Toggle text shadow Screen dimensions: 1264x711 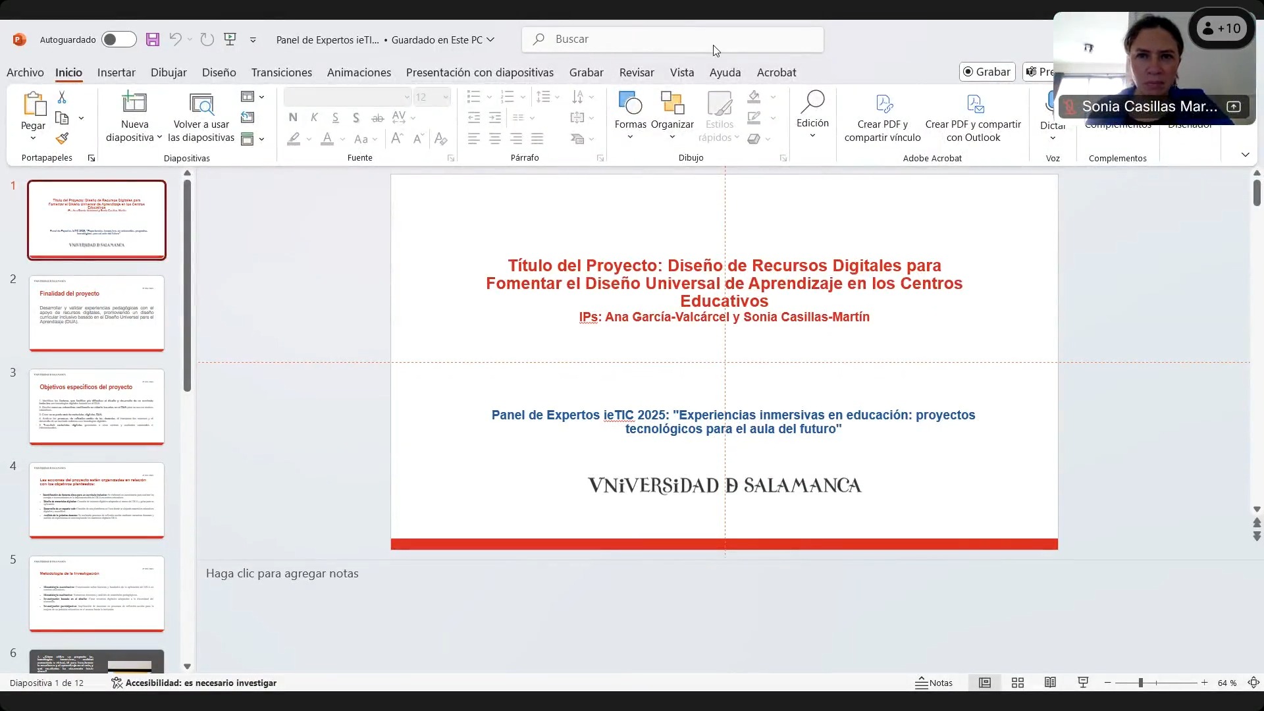[356, 118]
